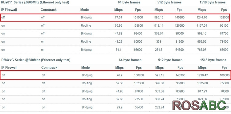Select the highlighted RB2011 Bridging off row

click(115, 17)
